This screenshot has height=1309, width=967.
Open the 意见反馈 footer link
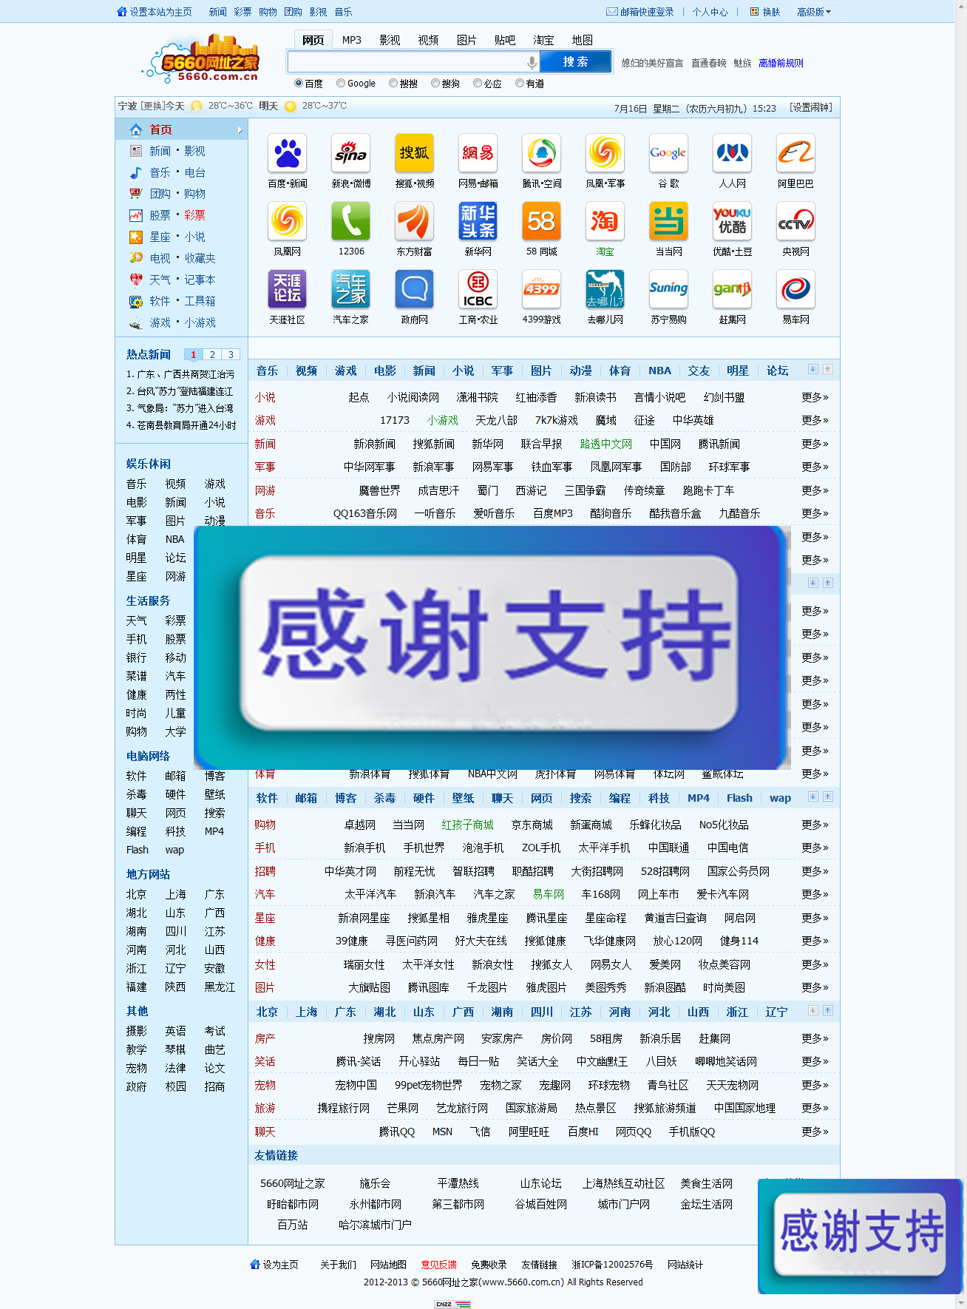[x=439, y=1265]
